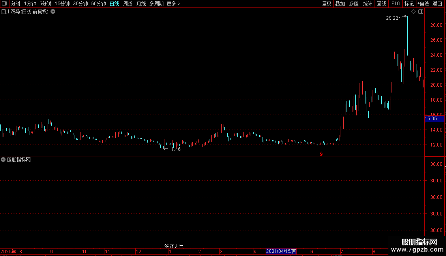This screenshot has width=446, height=256.
Task: Select the 15分钟 period
Action: pos(62,4)
